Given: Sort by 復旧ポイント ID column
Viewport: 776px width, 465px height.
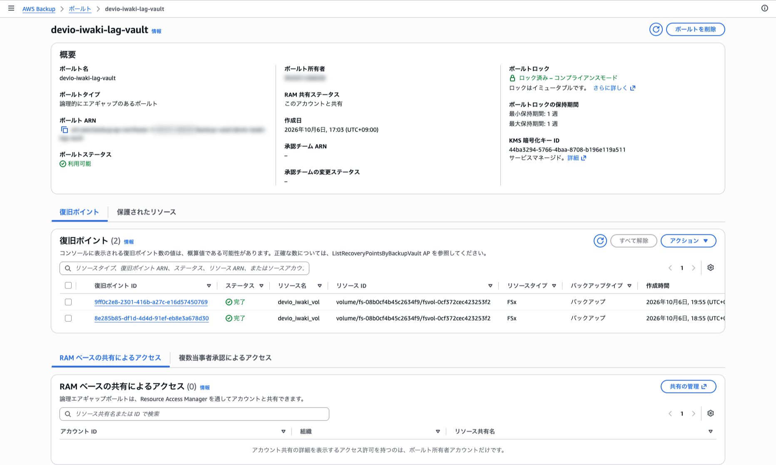Looking at the screenshot, I should point(209,286).
